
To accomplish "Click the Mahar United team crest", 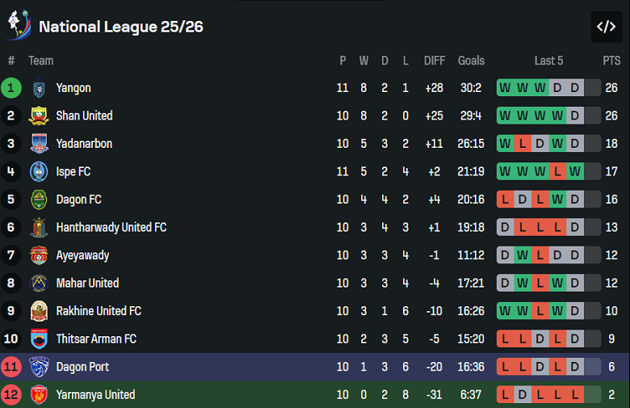I will click(39, 283).
